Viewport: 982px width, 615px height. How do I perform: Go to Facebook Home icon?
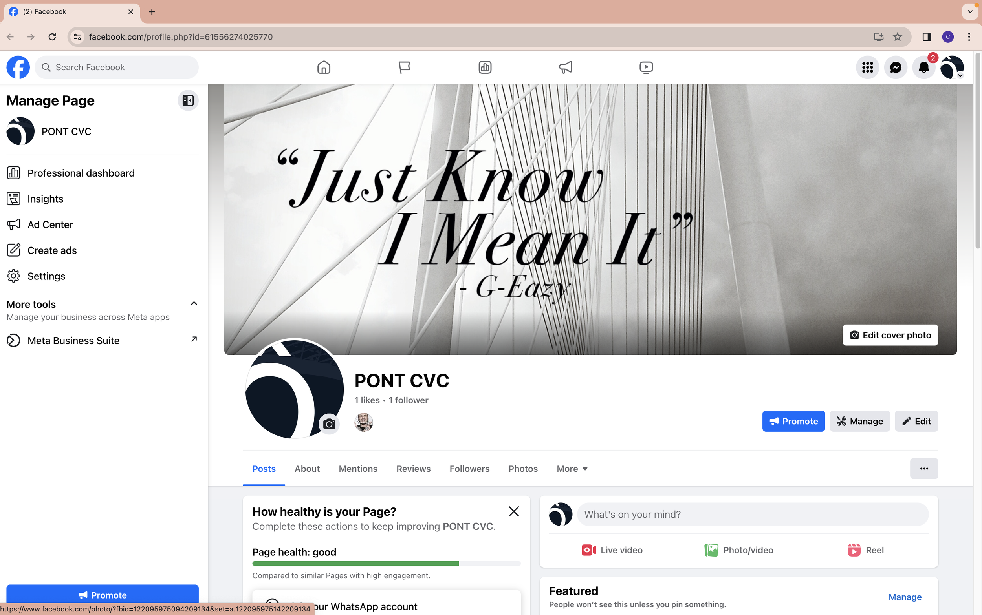(324, 67)
